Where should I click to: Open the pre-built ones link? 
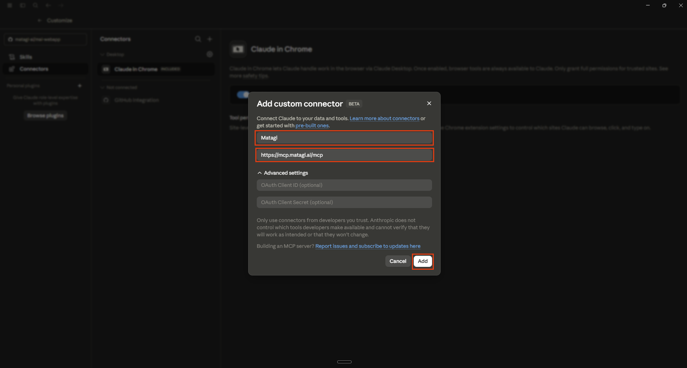(312, 126)
